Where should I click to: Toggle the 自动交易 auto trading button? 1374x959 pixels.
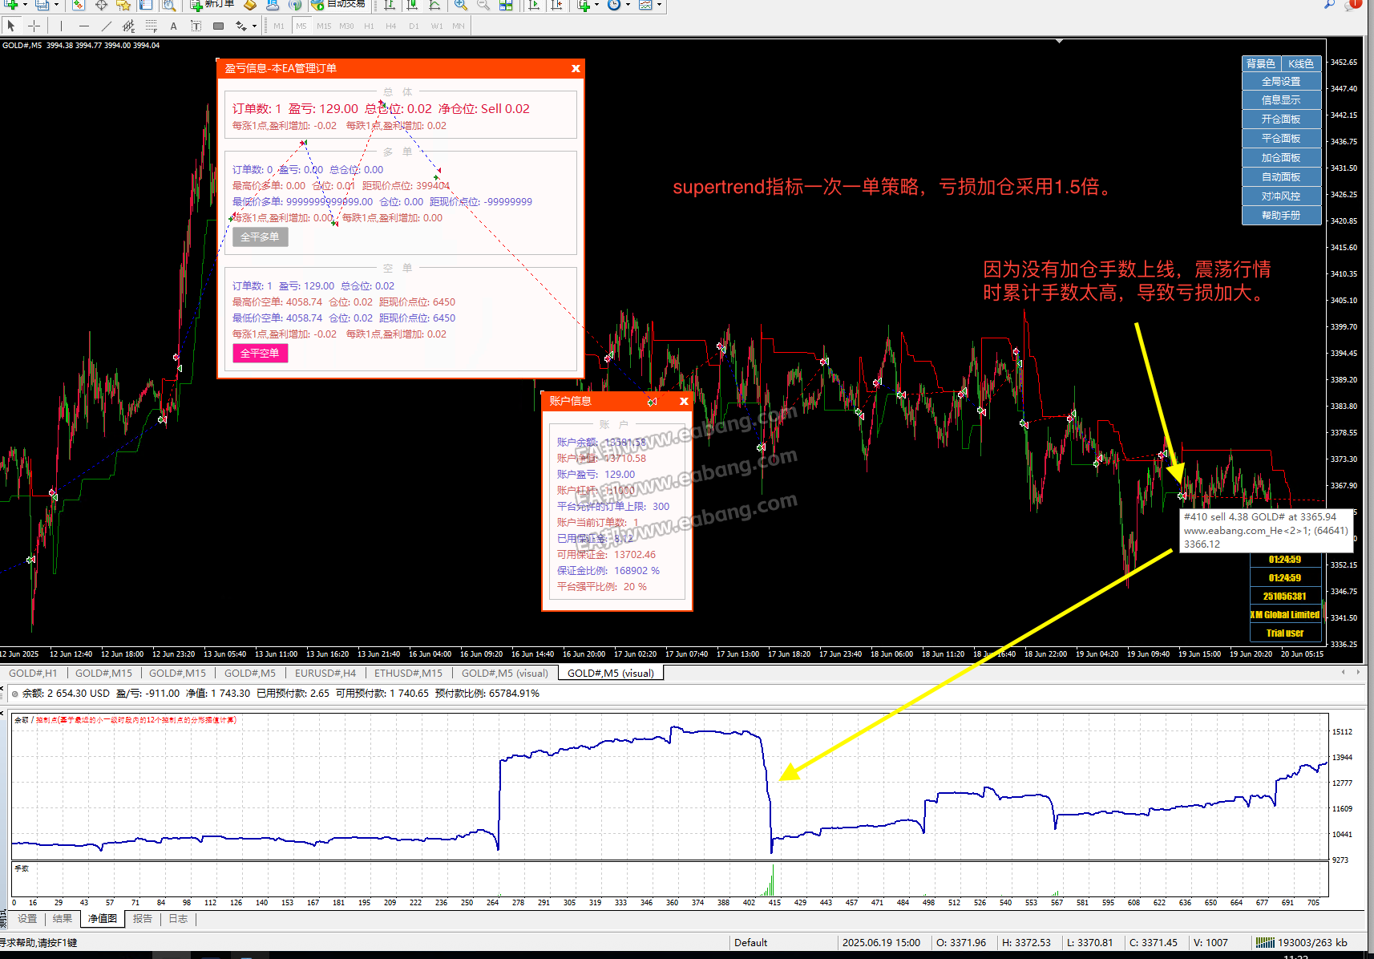tap(337, 5)
